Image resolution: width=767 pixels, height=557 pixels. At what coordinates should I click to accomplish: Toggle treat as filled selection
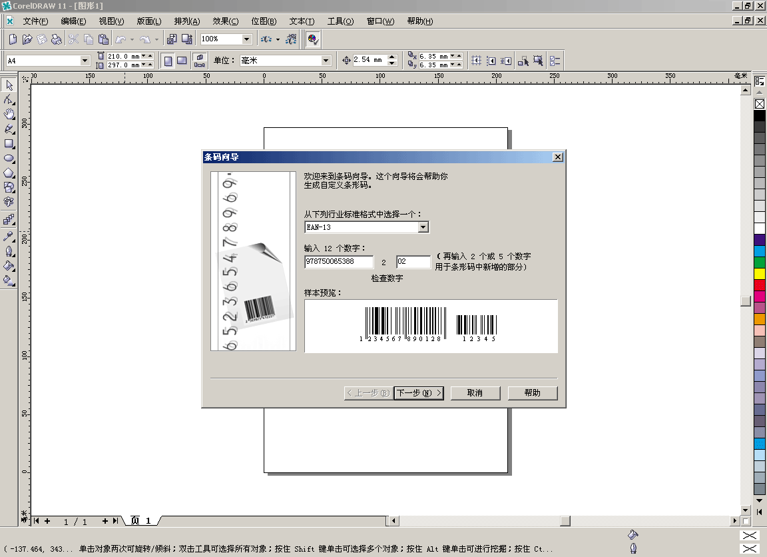[538, 61]
